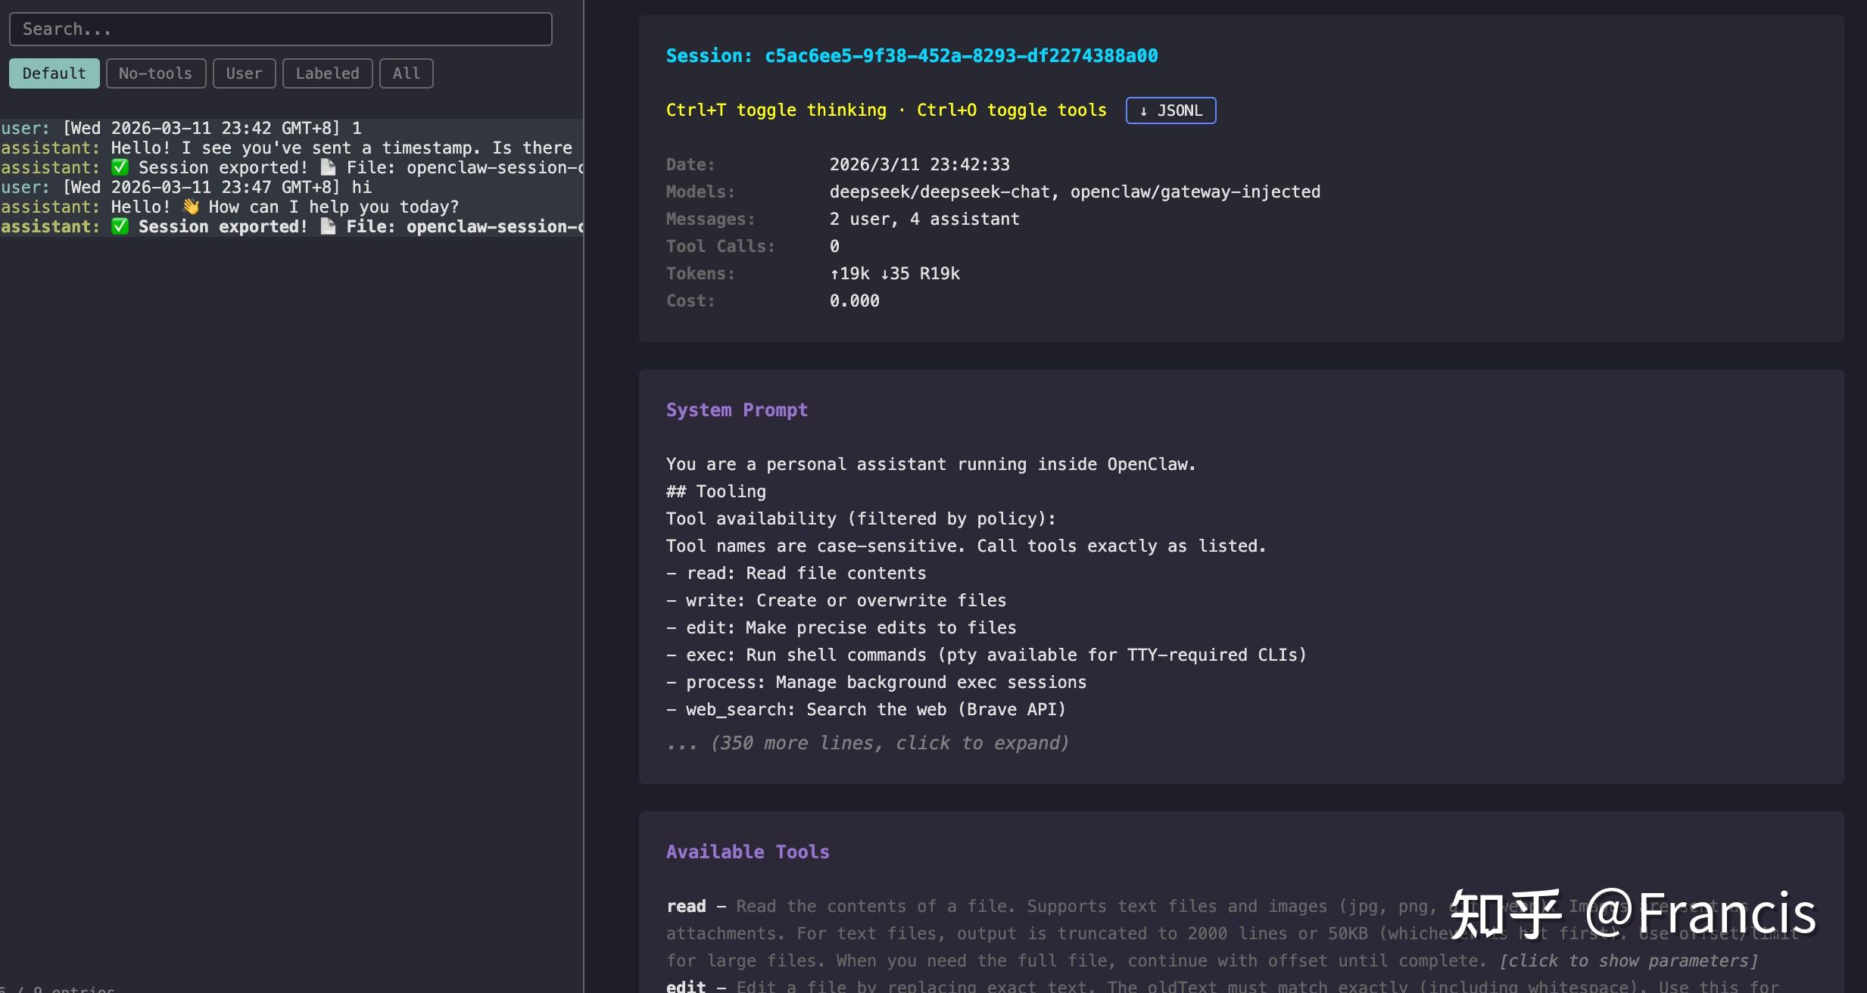Viewport: 1867px width, 993px height.
Task: Click the green checkmark on first Session exported entry
Action: point(120,167)
